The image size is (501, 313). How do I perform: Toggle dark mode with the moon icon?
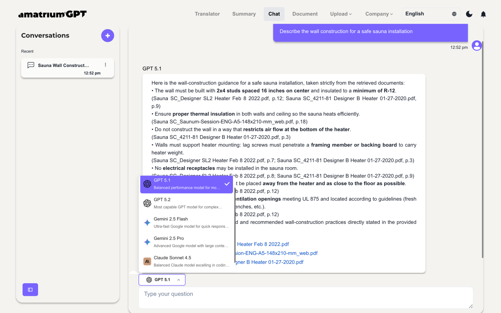click(x=469, y=14)
